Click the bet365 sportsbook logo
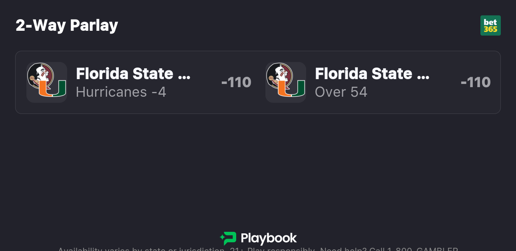516x251 pixels. [490, 26]
